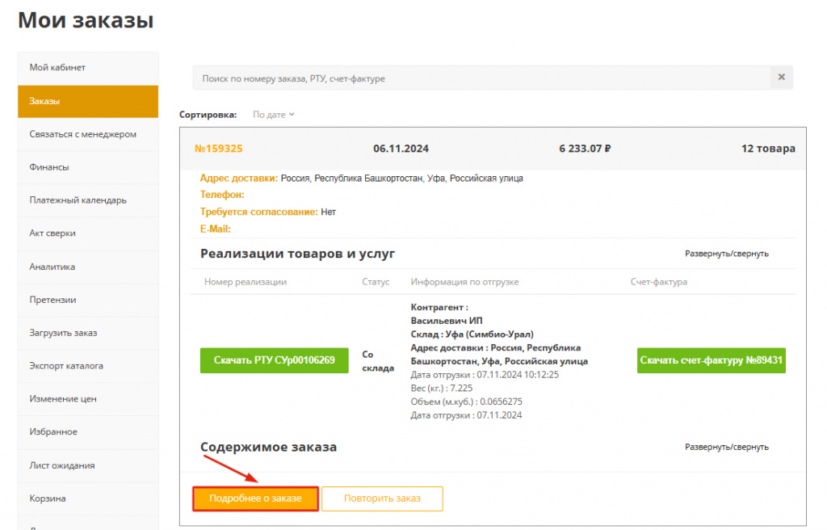Screen dimensions: 827x530
Task: Open 'Претензии' sidebar item
Action: click(53, 300)
